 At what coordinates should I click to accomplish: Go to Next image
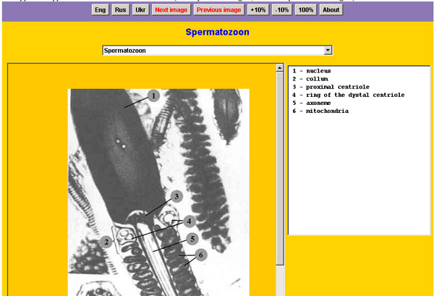coord(171,10)
